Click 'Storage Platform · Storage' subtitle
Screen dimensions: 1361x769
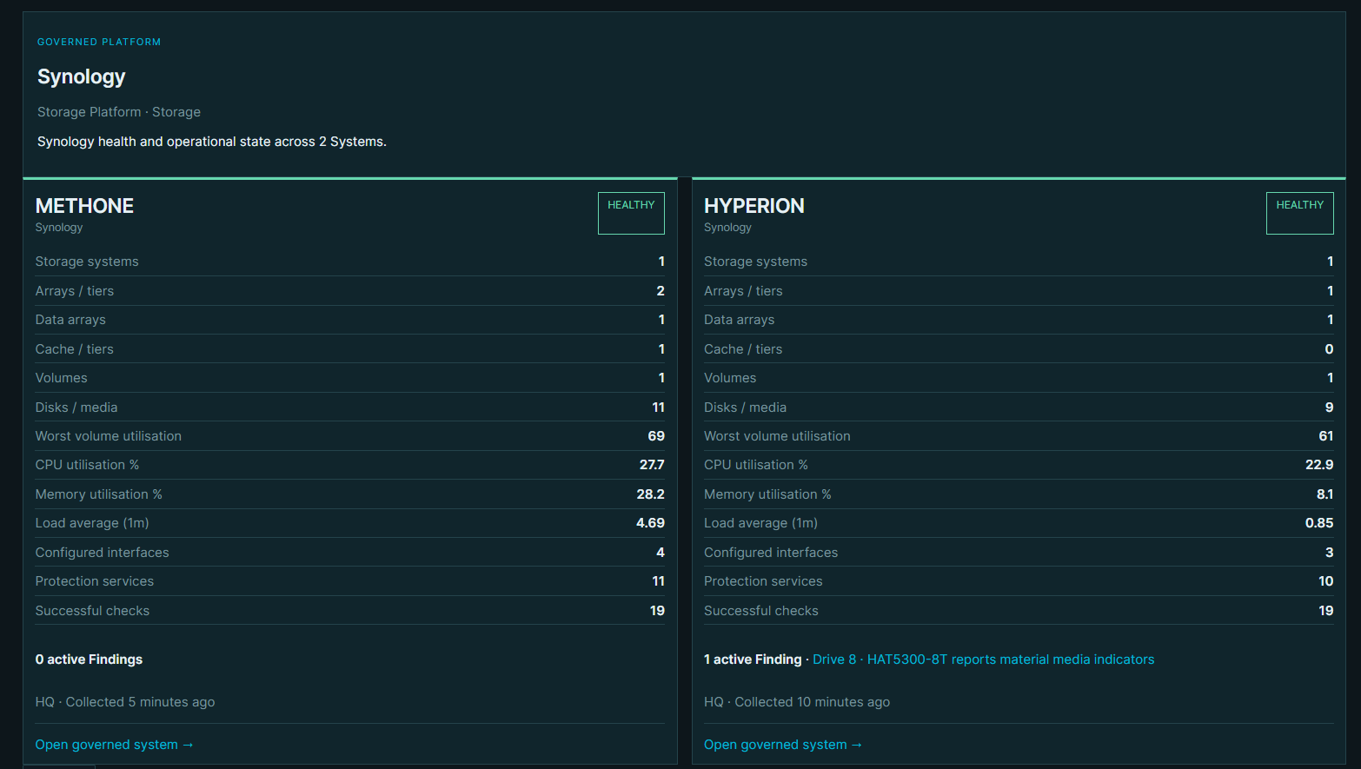pyautogui.click(x=119, y=112)
